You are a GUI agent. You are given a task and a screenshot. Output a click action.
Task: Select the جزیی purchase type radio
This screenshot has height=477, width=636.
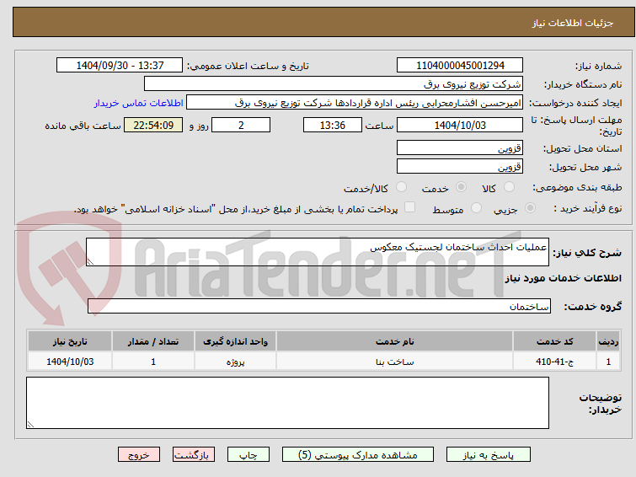530,208
